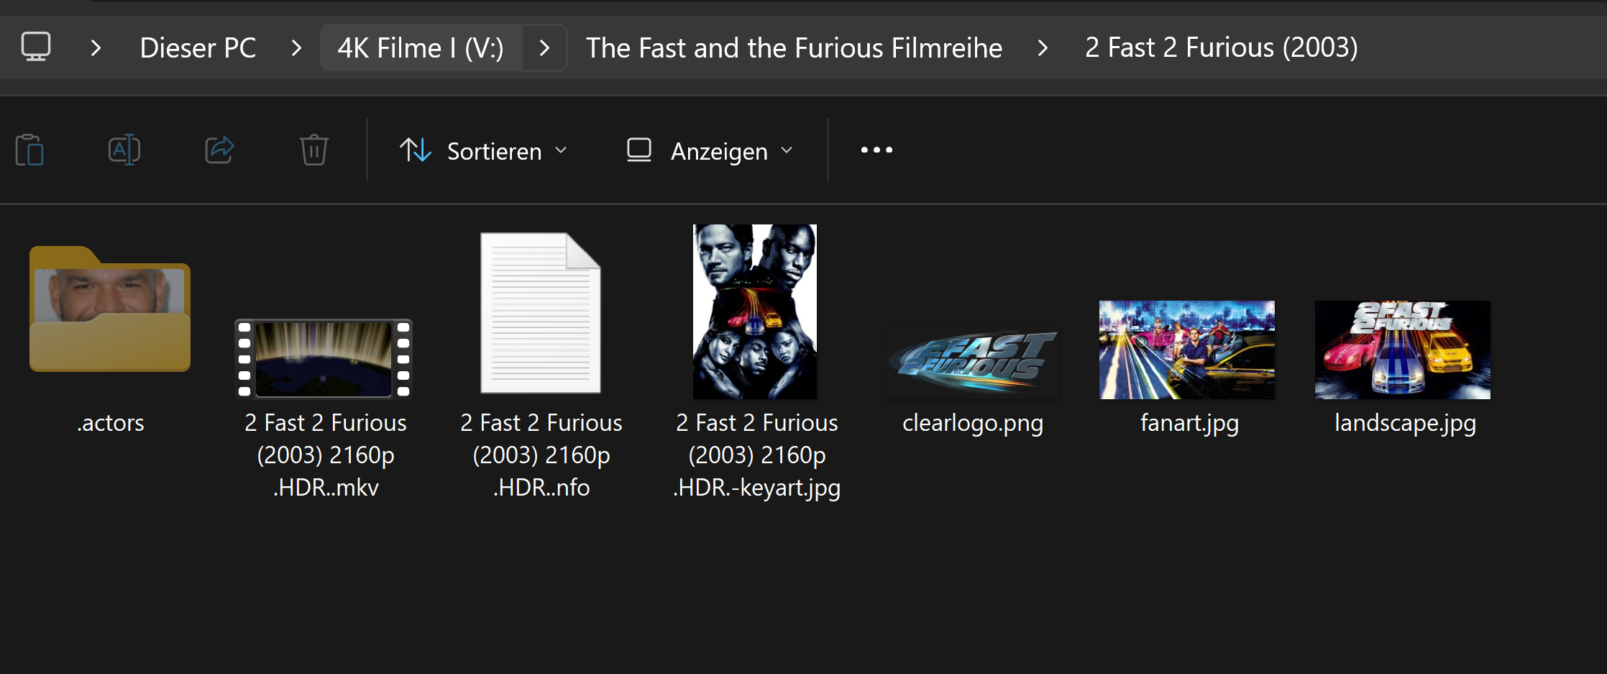
Task: Select the .actors folder icon
Action: (x=110, y=309)
